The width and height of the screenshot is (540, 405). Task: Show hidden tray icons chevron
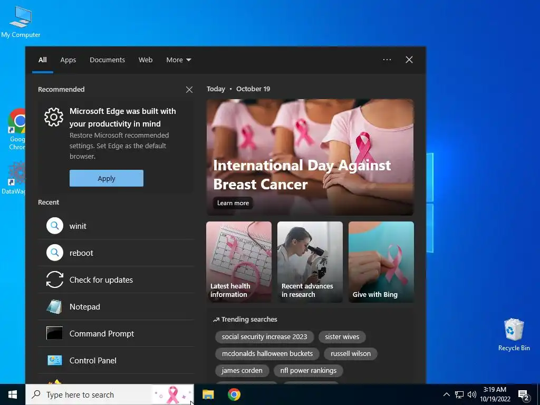(446, 394)
